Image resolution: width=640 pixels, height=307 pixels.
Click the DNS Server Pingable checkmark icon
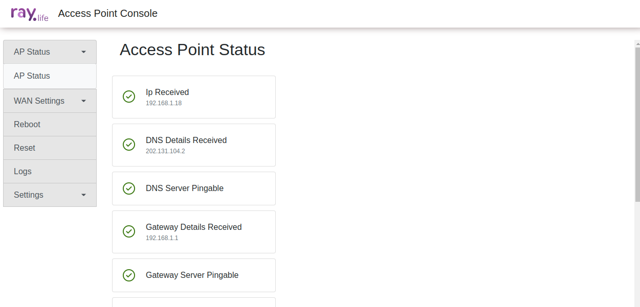(129, 188)
